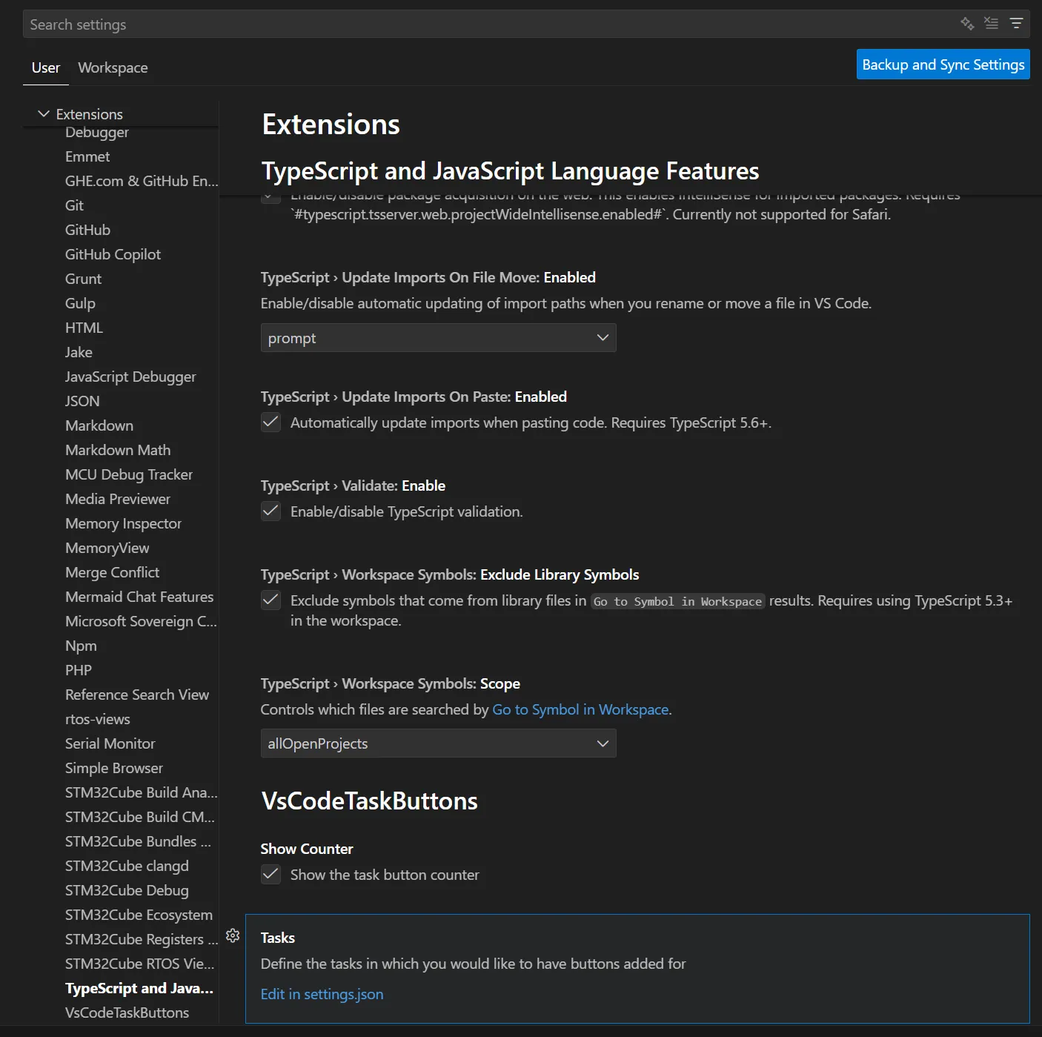The height and width of the screenshot is (1037, 1042).
Task: Uncheck Show the task button counter
Action: 271,875
